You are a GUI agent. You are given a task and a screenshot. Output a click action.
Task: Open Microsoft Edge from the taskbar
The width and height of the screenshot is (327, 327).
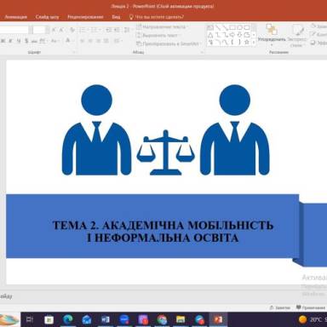click(x=68, y=319)
